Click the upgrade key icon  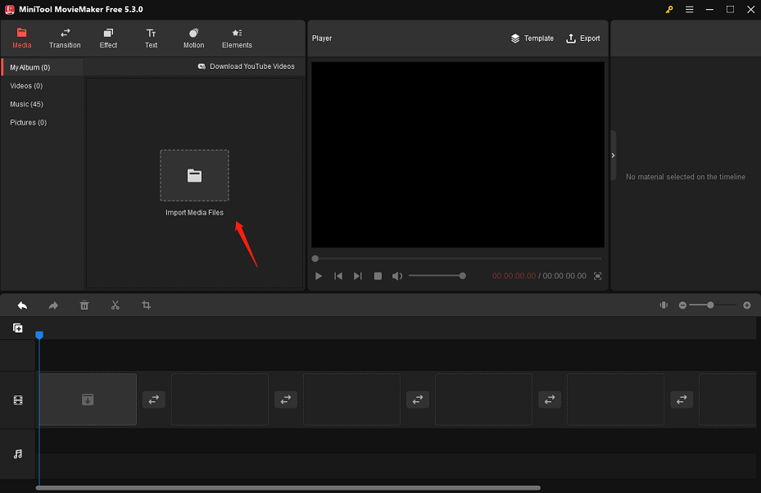[669, 9]
